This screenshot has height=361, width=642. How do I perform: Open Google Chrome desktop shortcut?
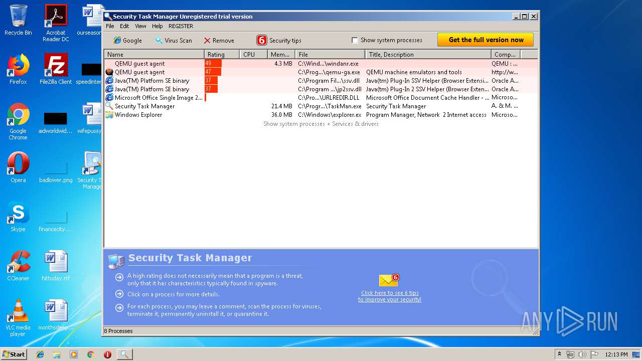[18, 122]
